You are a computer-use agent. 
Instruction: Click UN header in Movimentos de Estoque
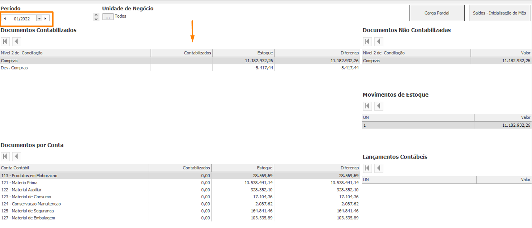[x=418, y=117]
